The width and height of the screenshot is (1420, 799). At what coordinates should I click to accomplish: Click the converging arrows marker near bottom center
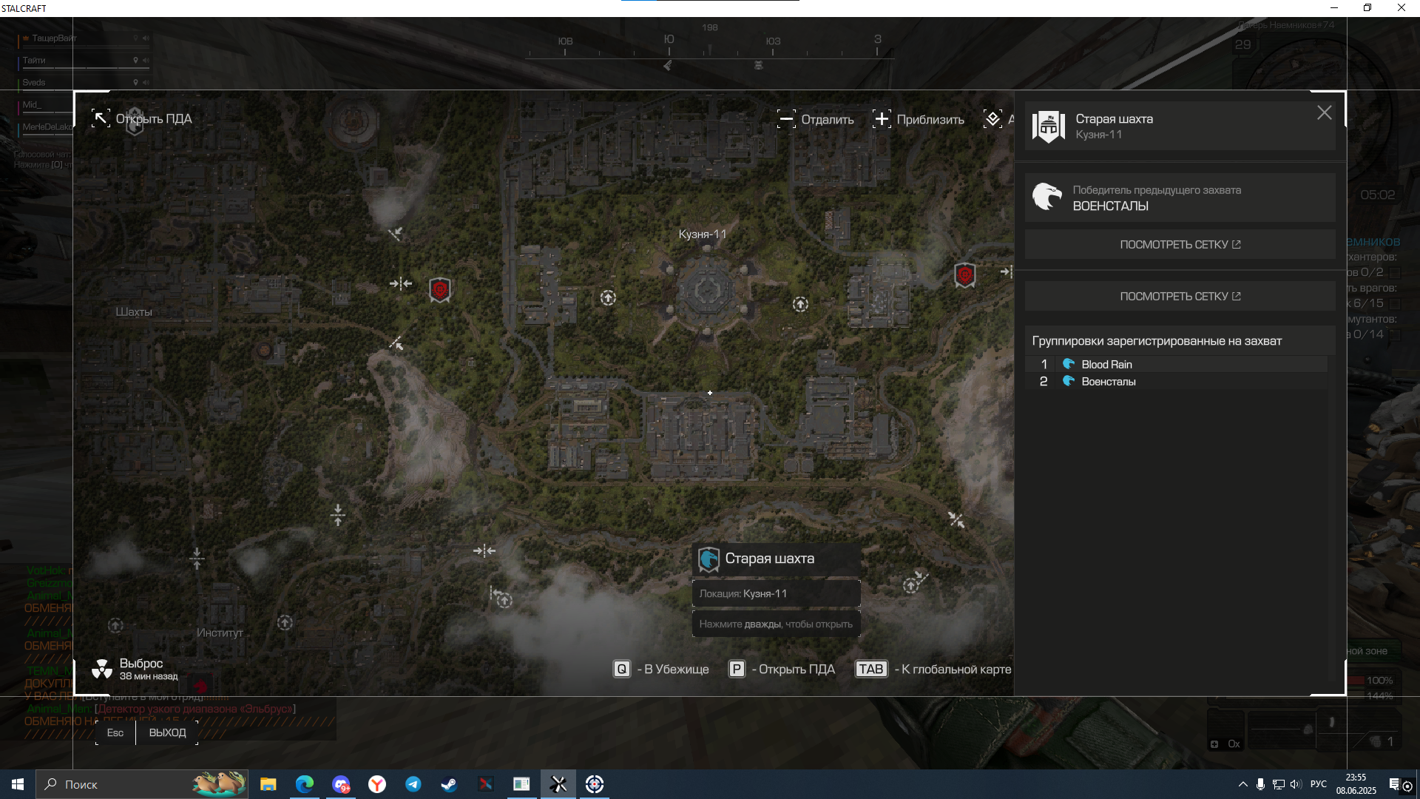pos(484,551)
